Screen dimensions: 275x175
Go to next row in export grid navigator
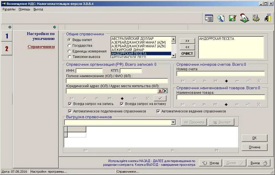click(x=173, y=150)
